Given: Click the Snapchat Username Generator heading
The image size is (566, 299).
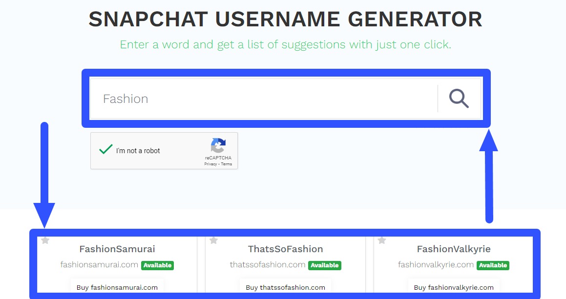Looking at the screenshot, I should click(x=286, y=19).
